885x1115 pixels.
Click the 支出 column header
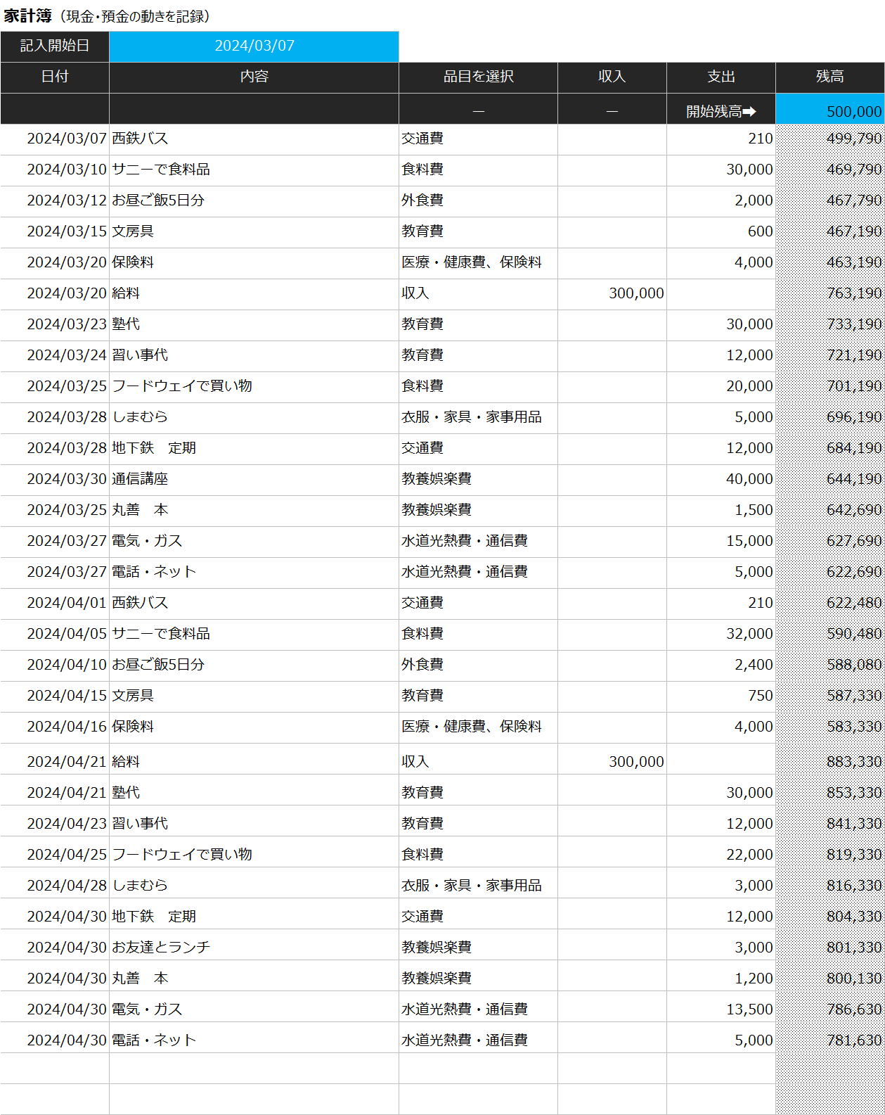721,77
